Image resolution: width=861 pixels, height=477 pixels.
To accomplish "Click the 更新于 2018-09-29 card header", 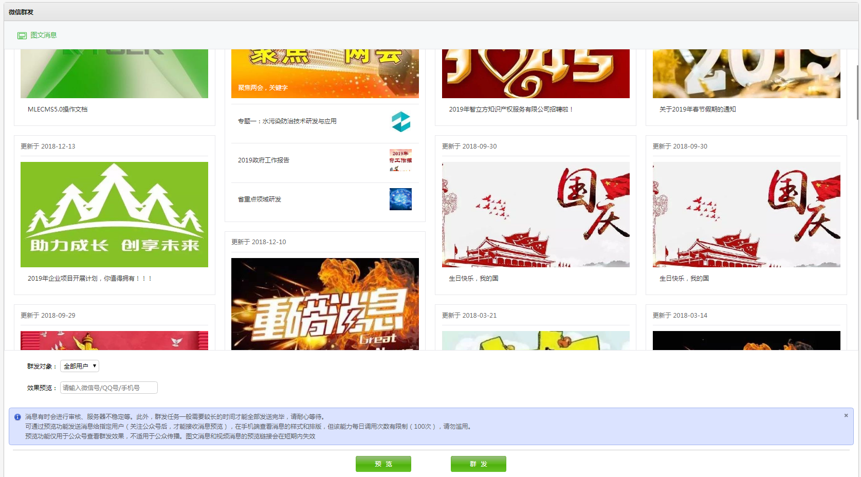I will click(48, 316).
